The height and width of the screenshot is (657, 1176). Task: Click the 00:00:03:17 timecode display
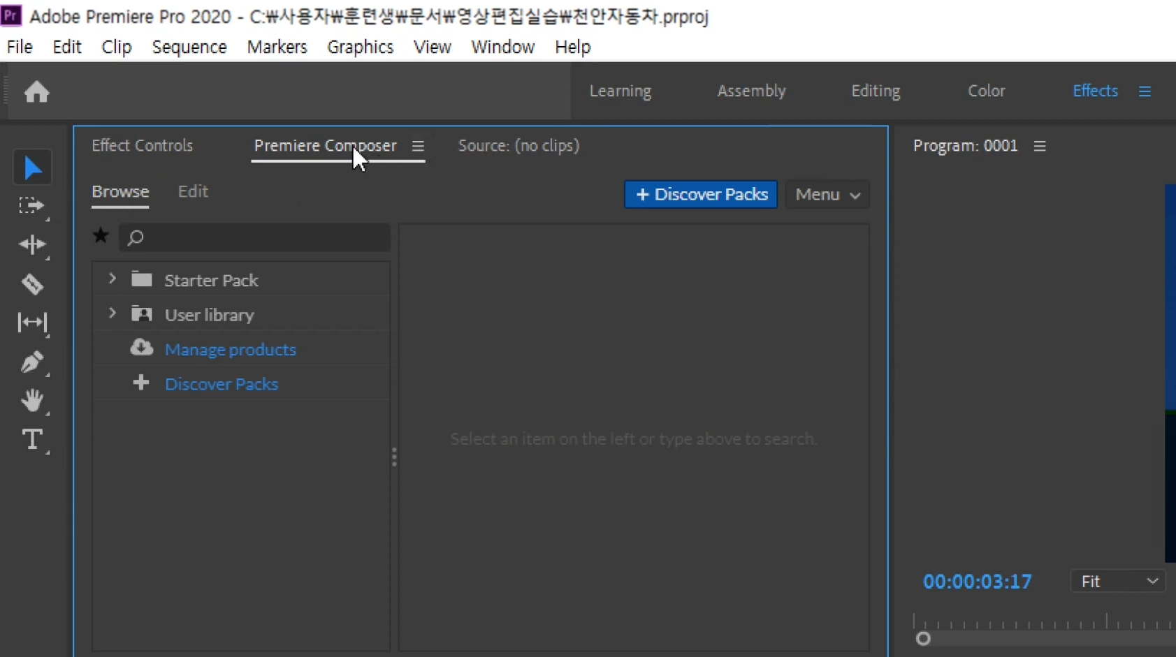(x=977, y=582)
